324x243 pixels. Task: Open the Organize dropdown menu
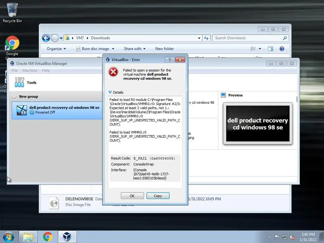click(x=56, y=49)
